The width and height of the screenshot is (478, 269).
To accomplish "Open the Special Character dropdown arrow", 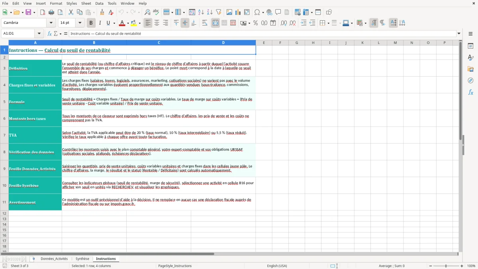I will (263, 12).
